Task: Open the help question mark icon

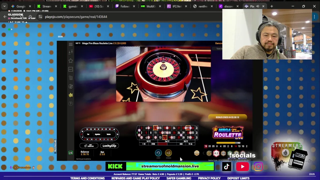Action: (x=70, y=103)
